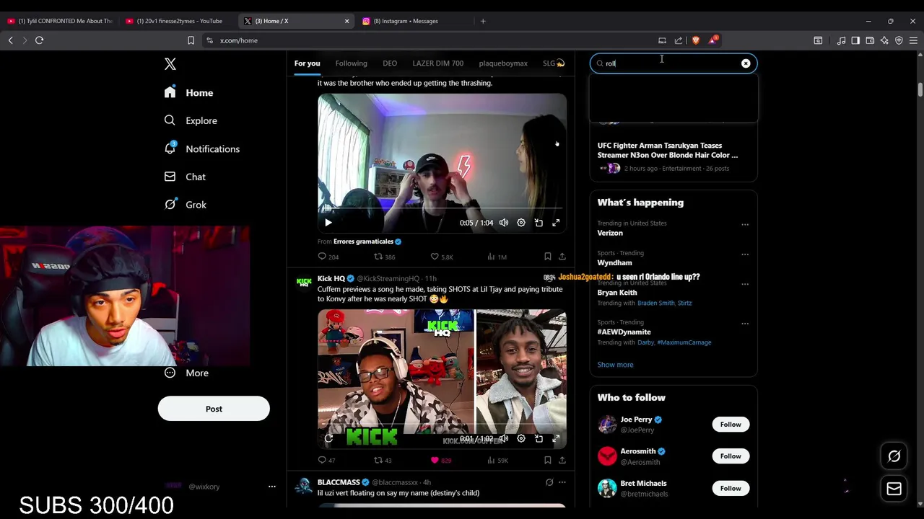Click the Post button
Screen dimensions: 924x519
(214, 409)
